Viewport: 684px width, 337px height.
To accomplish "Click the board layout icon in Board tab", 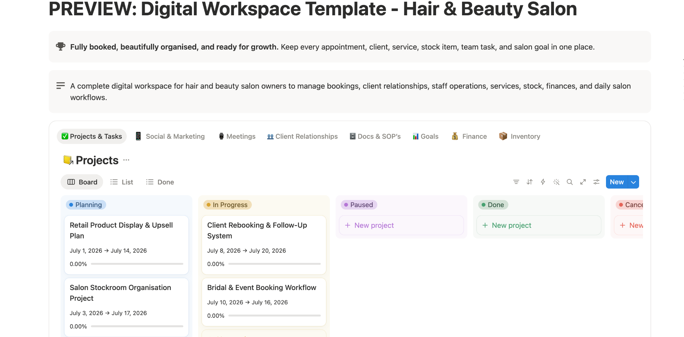I will pyautogui.click(x=71, y=182).
